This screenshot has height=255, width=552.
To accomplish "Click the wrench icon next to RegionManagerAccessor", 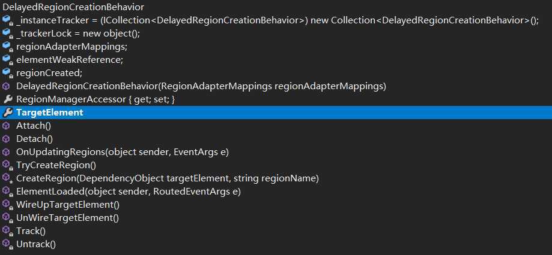I will point(7,99).
